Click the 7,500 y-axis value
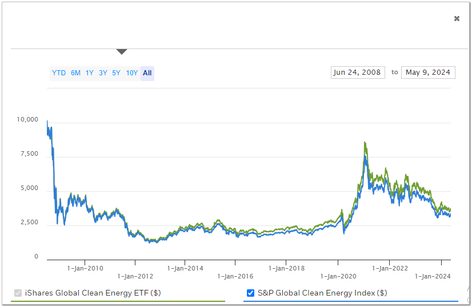This screenshot has height=307, width=472. click(30, 153)
